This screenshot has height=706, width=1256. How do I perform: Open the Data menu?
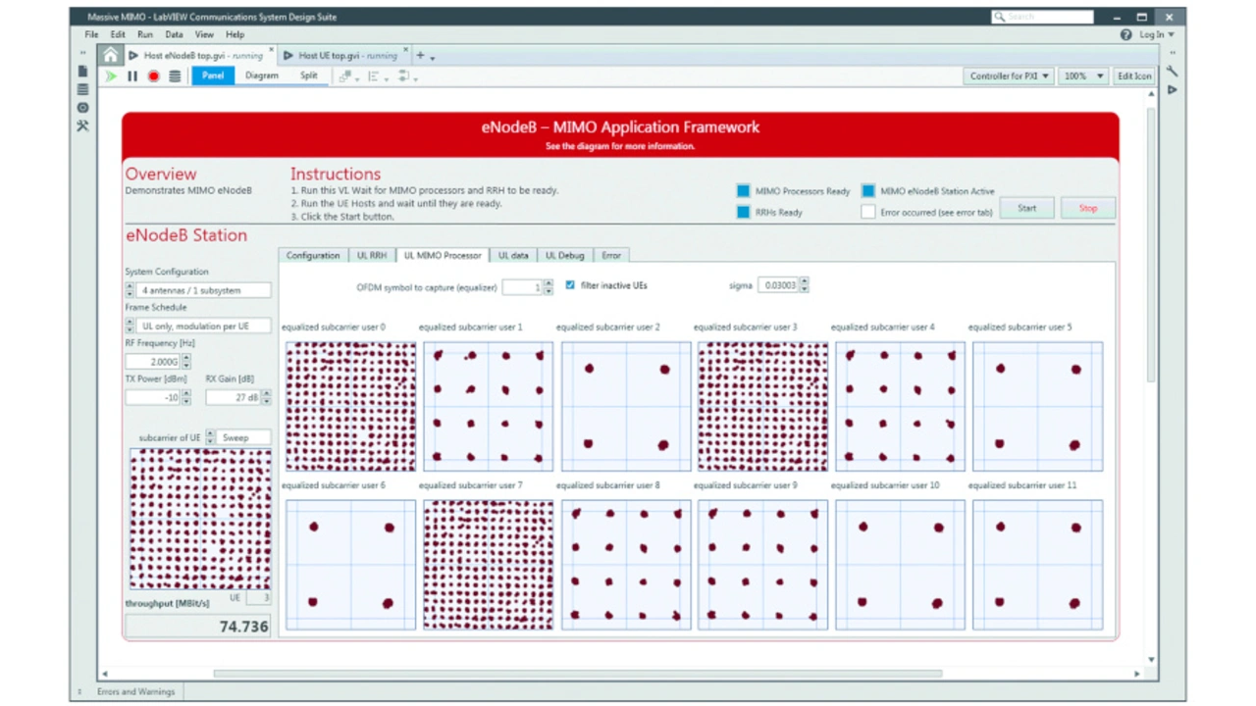point(174,34)
